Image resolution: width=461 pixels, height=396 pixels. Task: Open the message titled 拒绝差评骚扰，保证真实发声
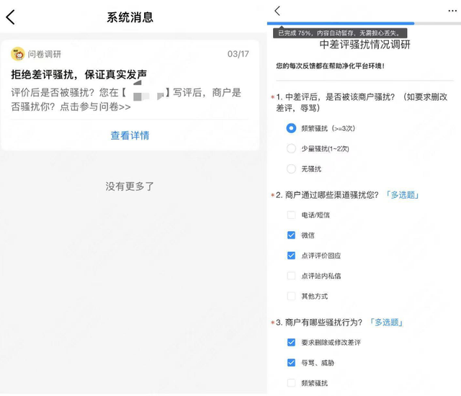79,74
